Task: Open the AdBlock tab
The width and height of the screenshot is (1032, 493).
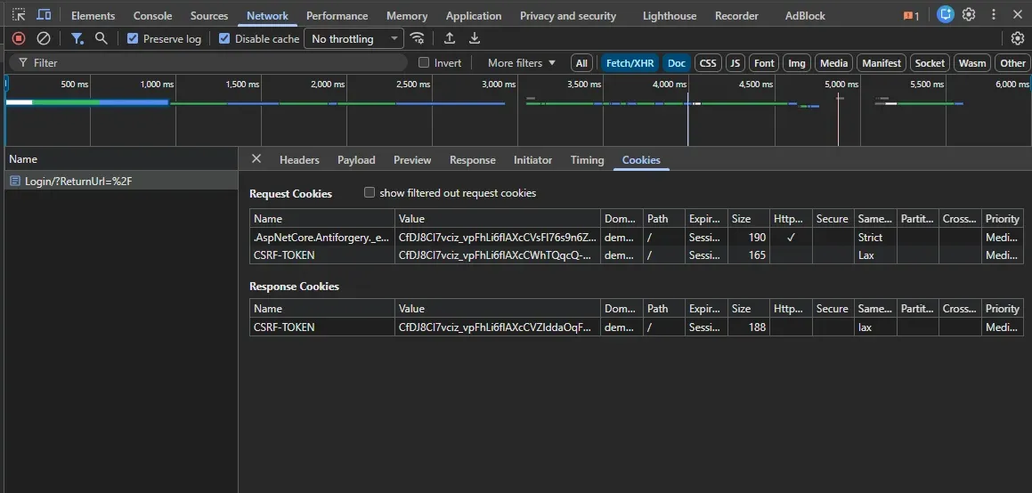Action: coord(805,16)
